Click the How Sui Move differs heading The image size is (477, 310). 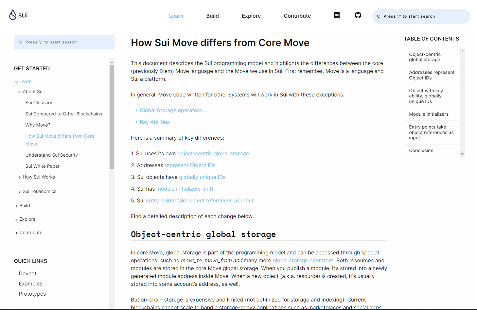click(220, 43)
